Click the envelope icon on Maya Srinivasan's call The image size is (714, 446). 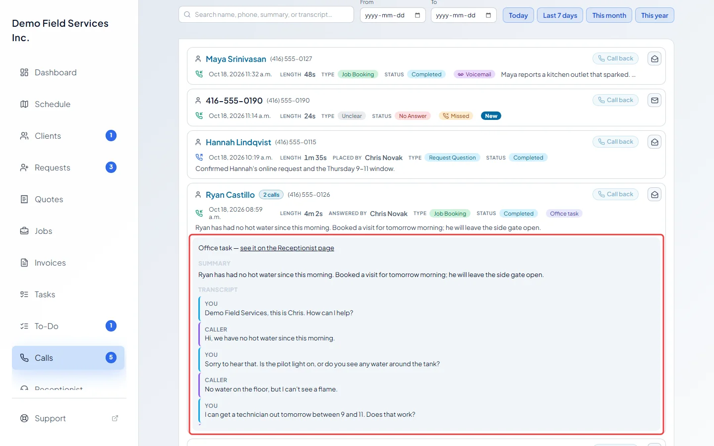[x=654, y=59]
